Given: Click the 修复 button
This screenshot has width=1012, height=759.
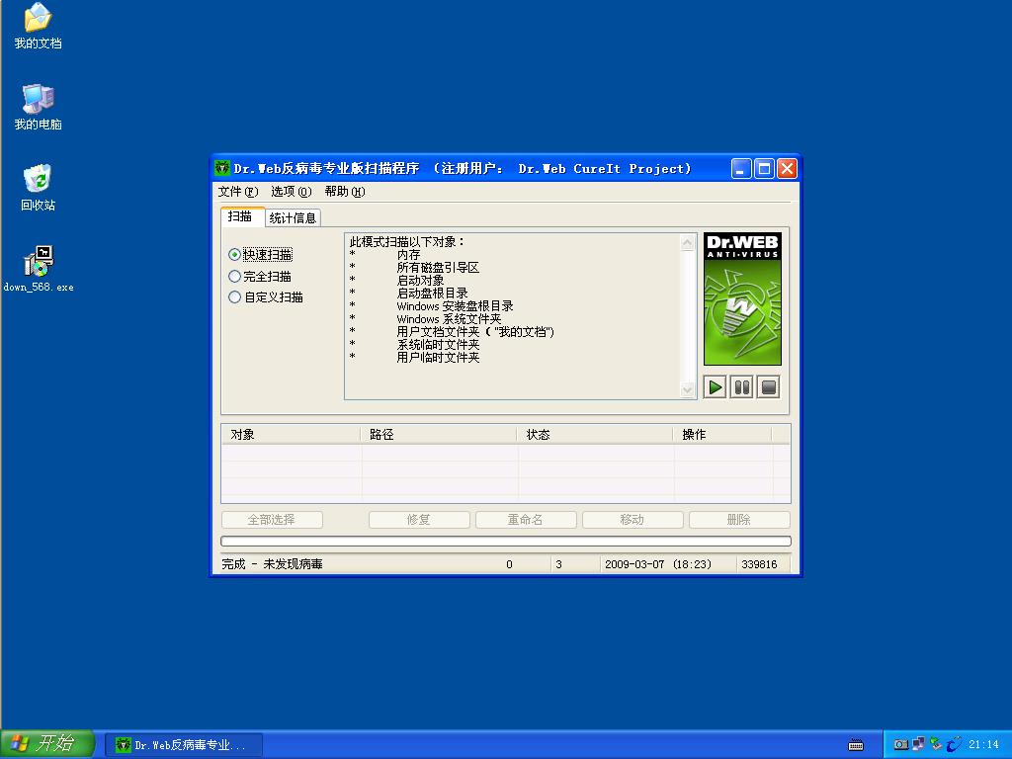Looking at the screenshot, I should pyautogui.click(x=419, y=520).
